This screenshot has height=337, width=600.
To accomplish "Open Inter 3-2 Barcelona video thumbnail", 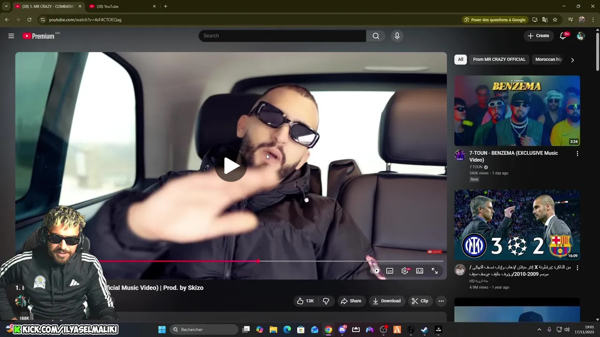I will [x=517, y=225].
